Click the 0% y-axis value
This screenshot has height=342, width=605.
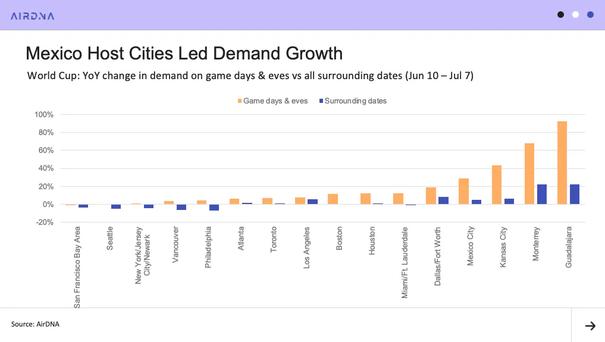pos(48,205)
